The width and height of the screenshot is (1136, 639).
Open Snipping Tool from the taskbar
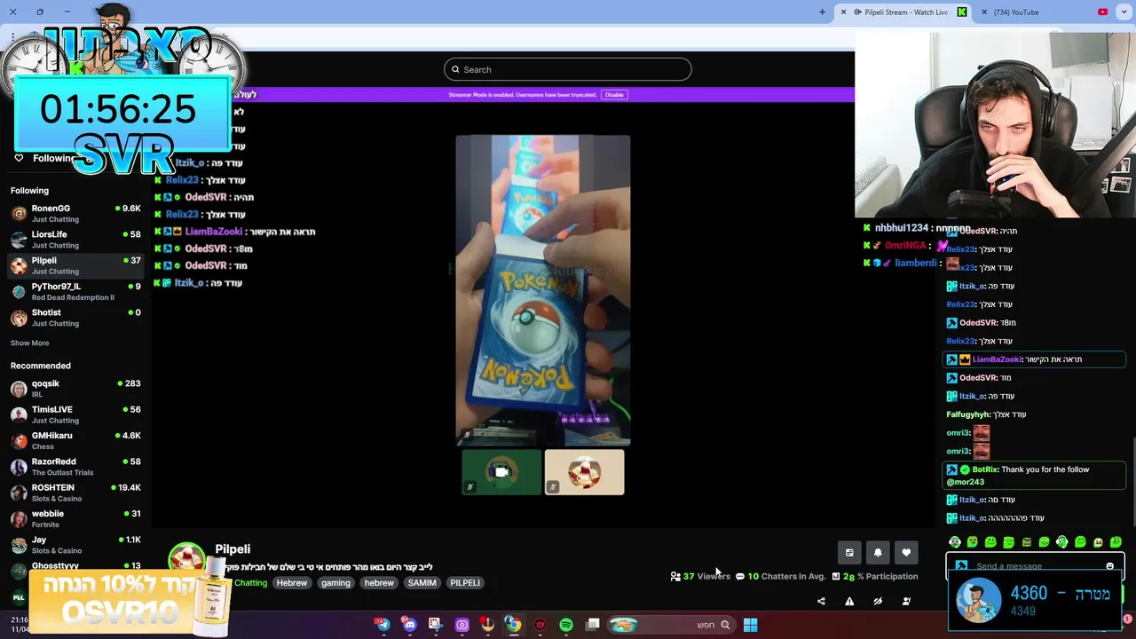(x=435, y=625)
